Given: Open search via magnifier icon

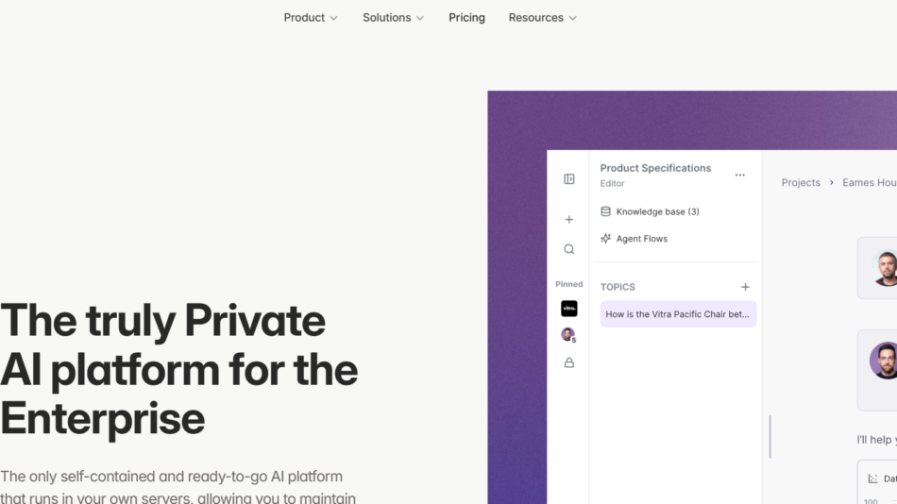Looking at the screenshot, I should click(x=569, y=250).
